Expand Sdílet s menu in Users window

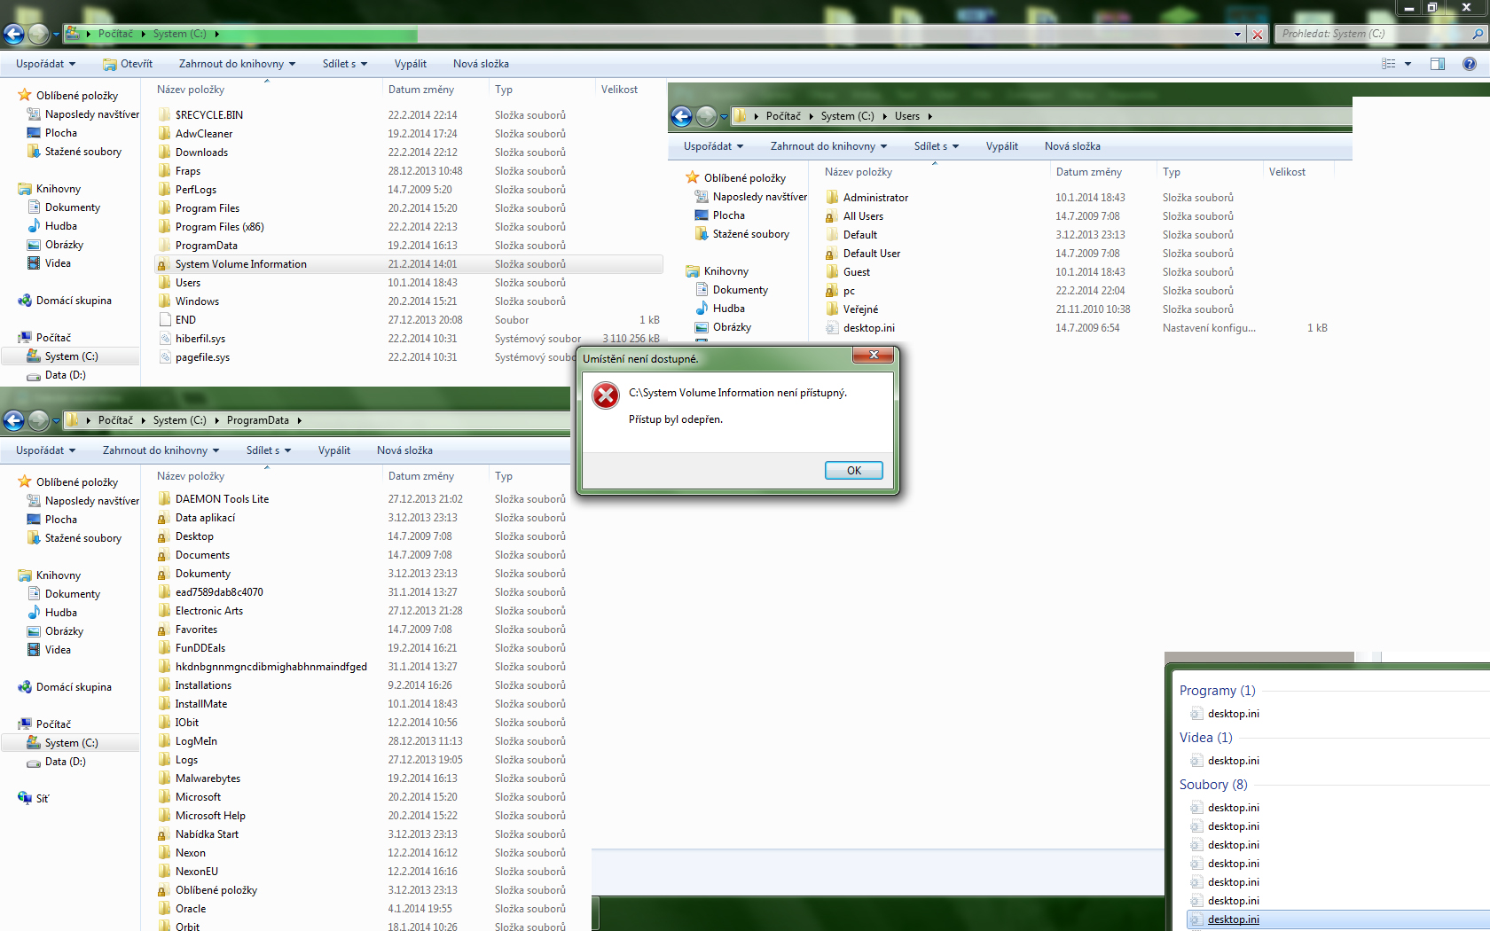tap(936, 146)
